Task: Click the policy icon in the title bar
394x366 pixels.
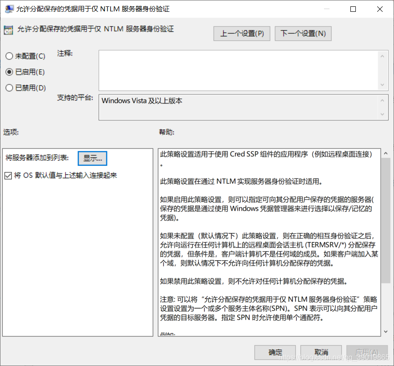Action: [x=9, y=9]
